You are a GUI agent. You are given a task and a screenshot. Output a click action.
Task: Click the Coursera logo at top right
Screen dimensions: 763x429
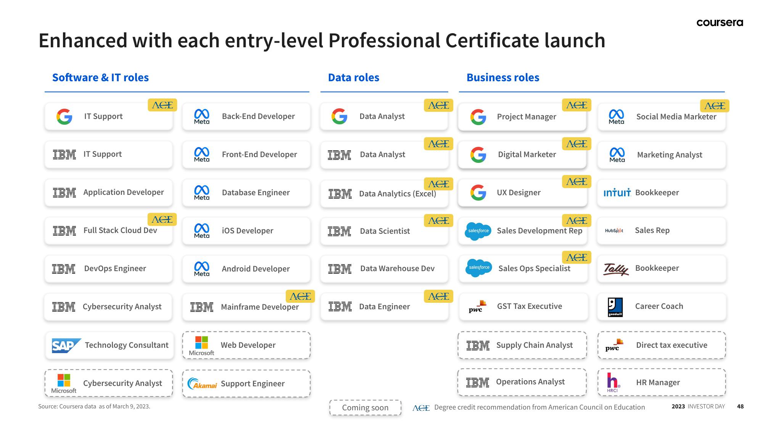coord(720,23)
